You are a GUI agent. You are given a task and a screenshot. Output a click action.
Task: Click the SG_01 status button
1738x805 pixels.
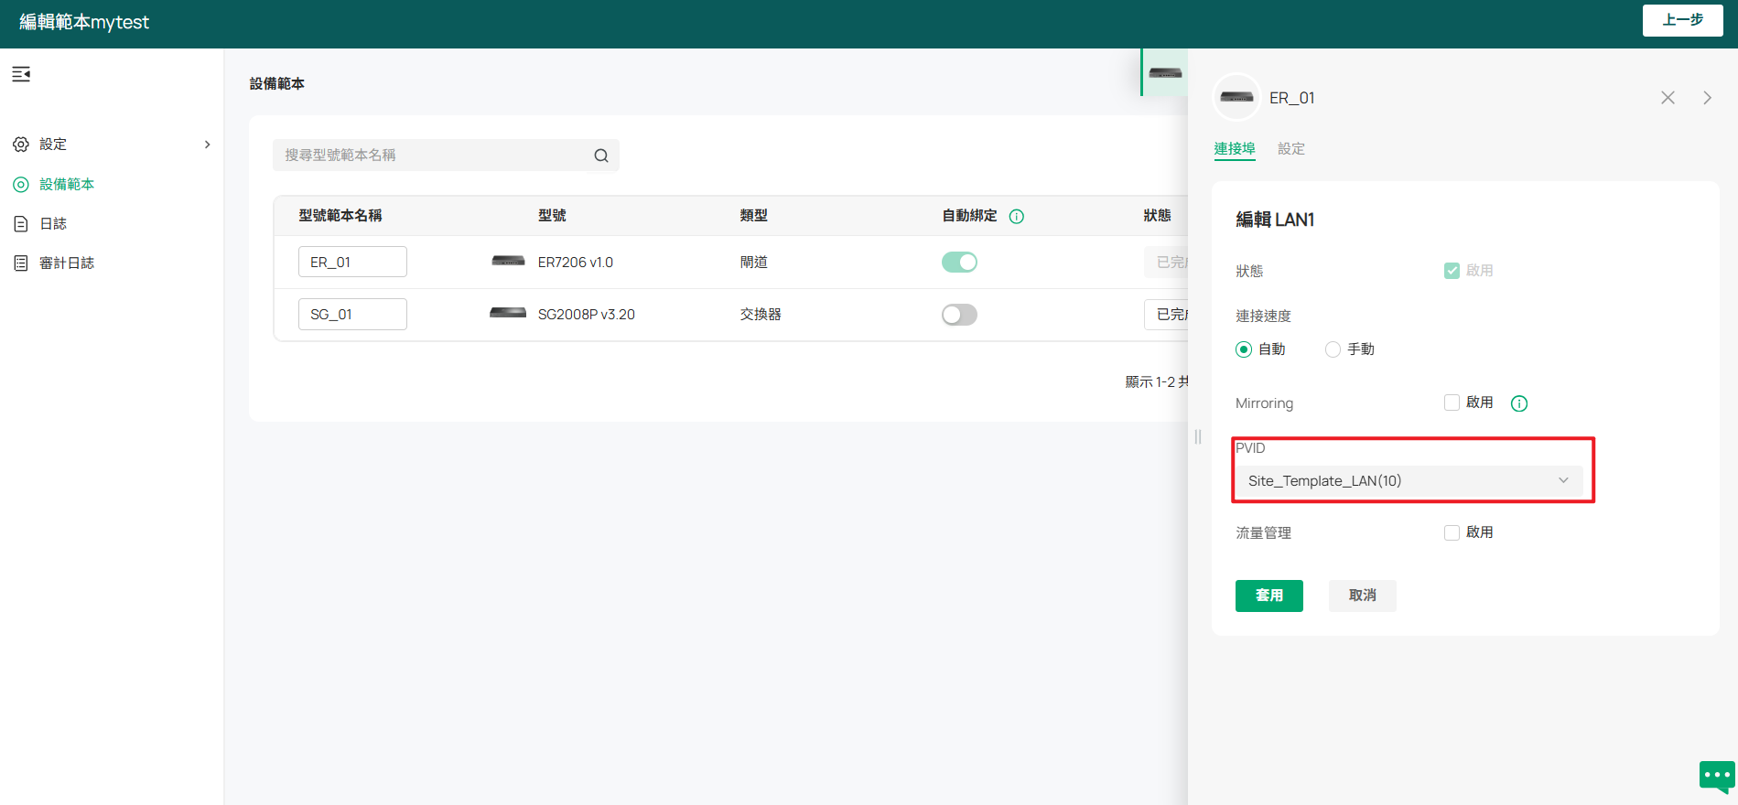point(1166,315)
